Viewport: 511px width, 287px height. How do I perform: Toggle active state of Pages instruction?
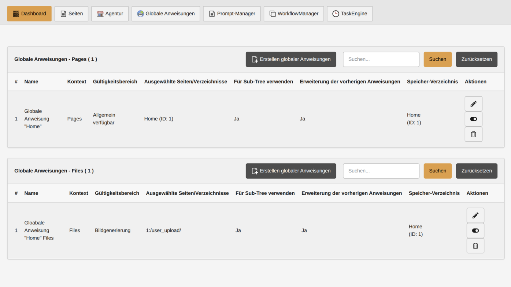pos(473,119)
